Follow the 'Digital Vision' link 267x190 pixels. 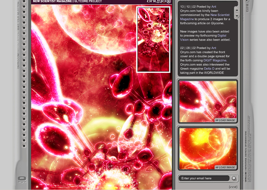coord(203,38)
